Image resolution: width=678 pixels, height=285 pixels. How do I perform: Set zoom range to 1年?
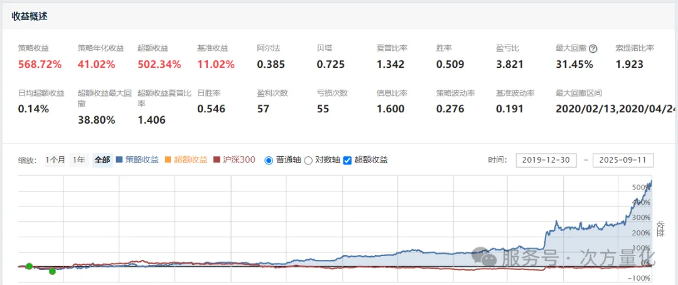coord(78,160)
